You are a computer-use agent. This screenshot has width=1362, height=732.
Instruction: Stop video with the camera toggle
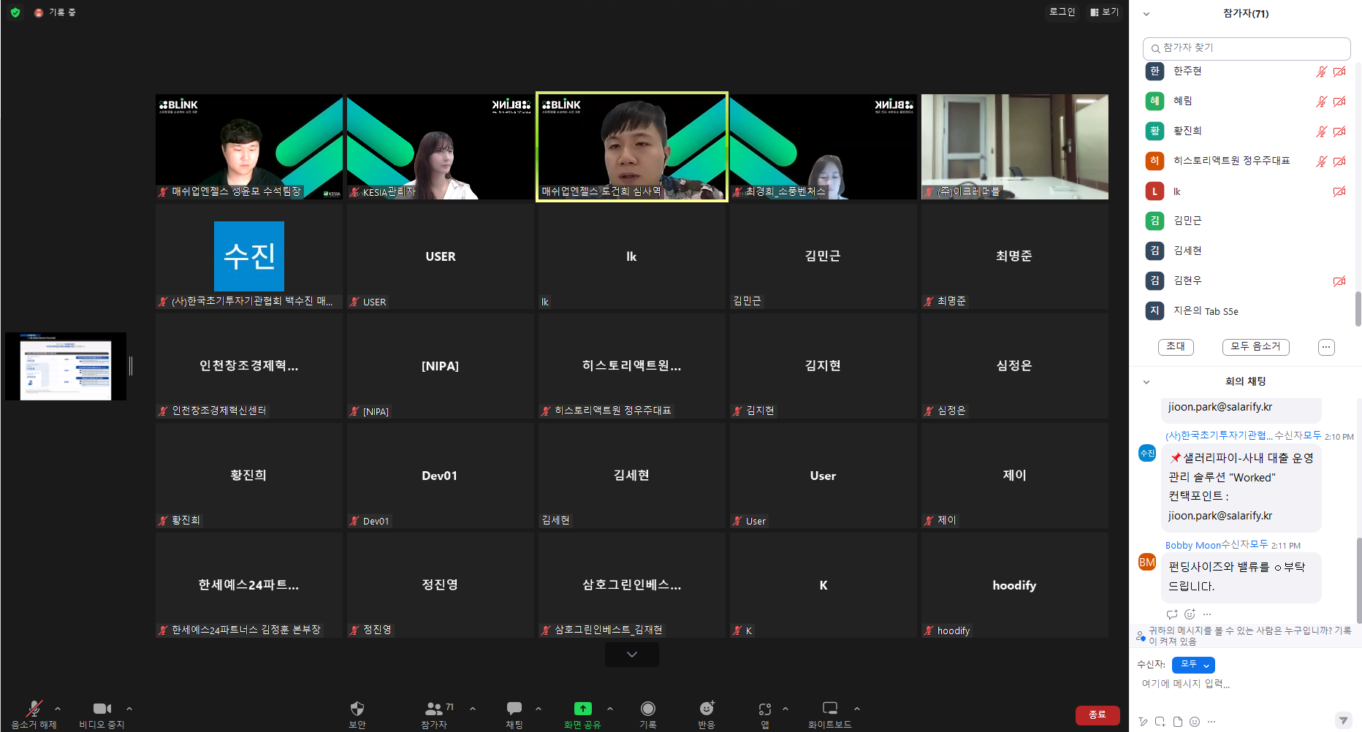coord(102,709)
